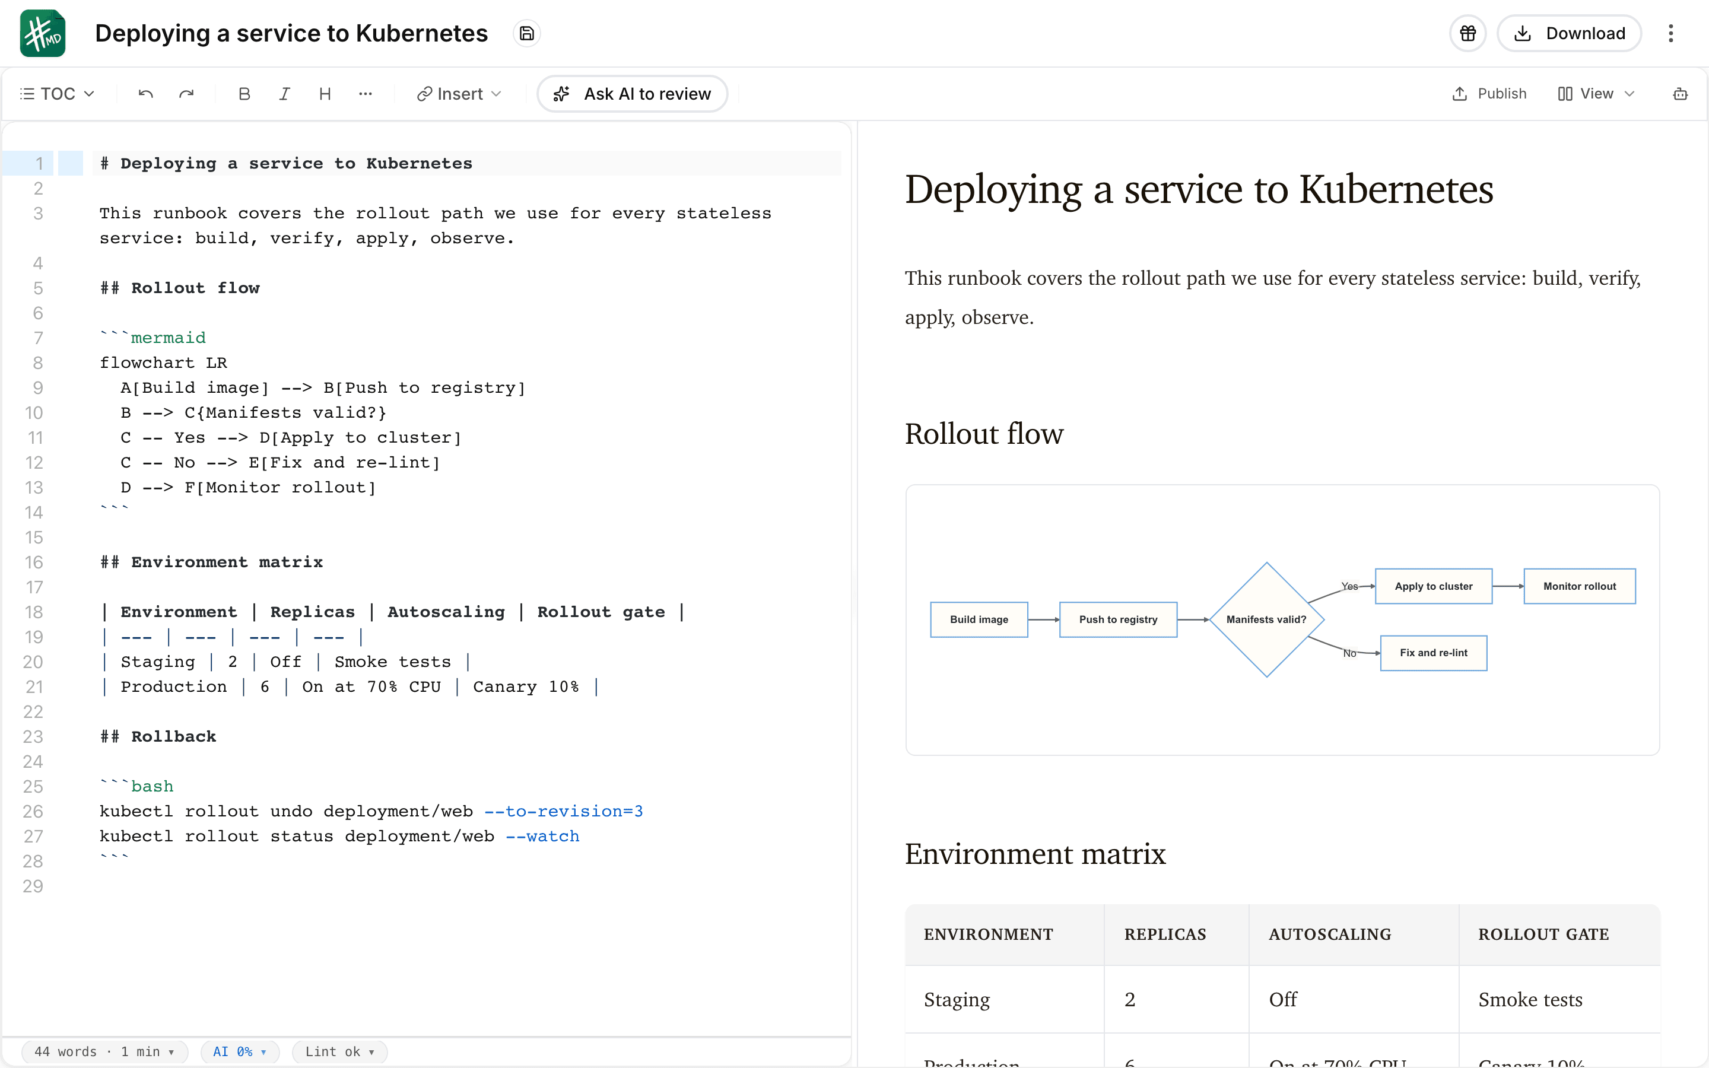Toggle bold formatting
The image size is (1709, 1068).
pyautogui.click(x=244, y=94)
